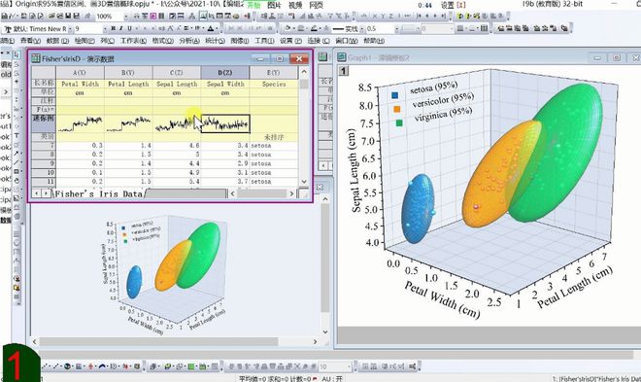Click the Z column designation icon
The width and height of the screenshot is (641, 382).
click(x=390, y=17)
